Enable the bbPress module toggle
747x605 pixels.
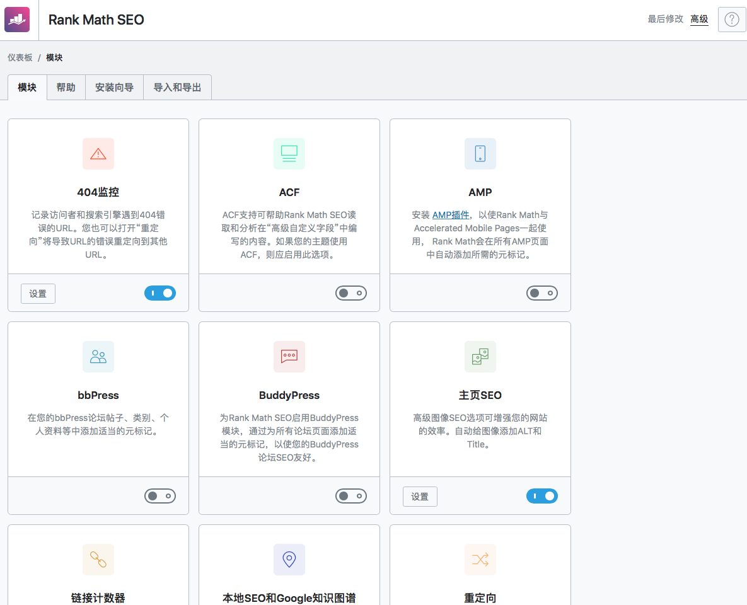click(160, 496)
